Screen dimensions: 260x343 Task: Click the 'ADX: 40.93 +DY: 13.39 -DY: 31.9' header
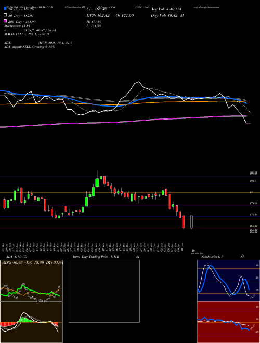coord(33,263)
